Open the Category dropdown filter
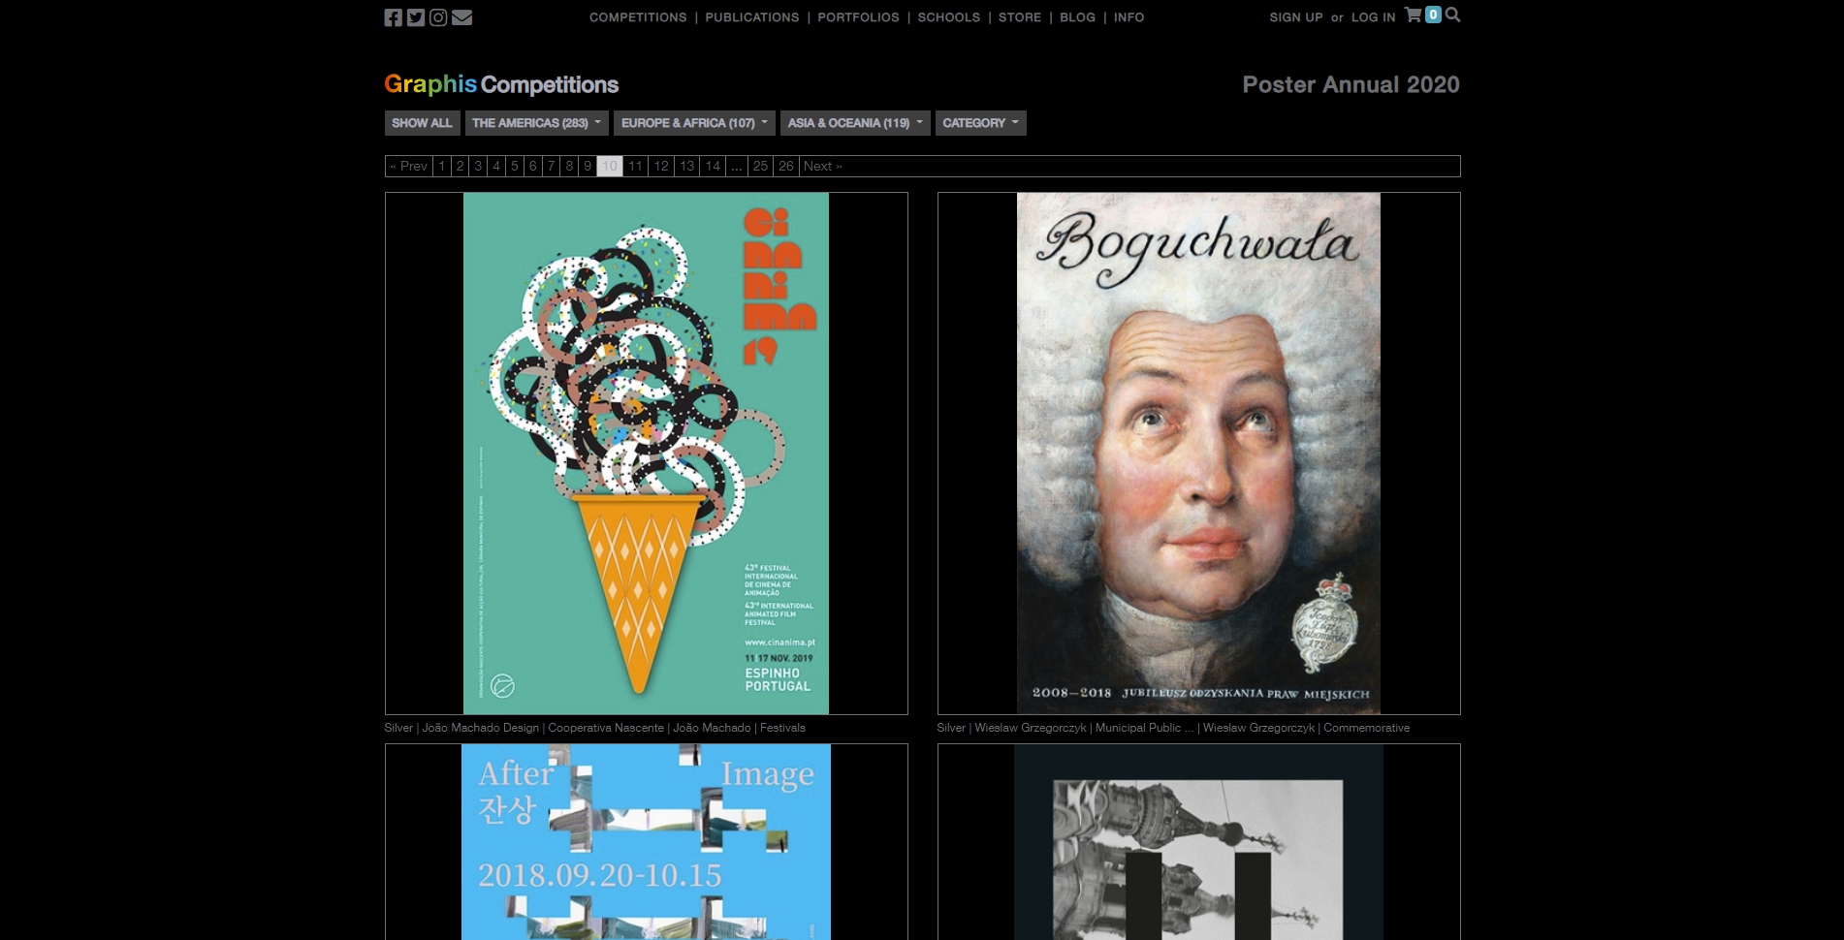 point(980,123)
